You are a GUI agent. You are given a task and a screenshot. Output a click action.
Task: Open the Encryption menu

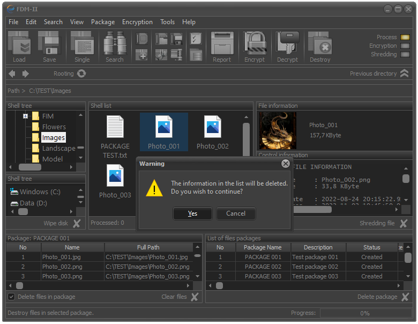(x=137, y=22)
